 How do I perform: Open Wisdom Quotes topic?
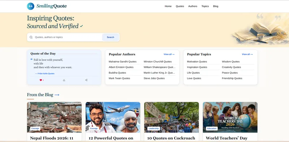pyautogui.click(x=231, y=61)
